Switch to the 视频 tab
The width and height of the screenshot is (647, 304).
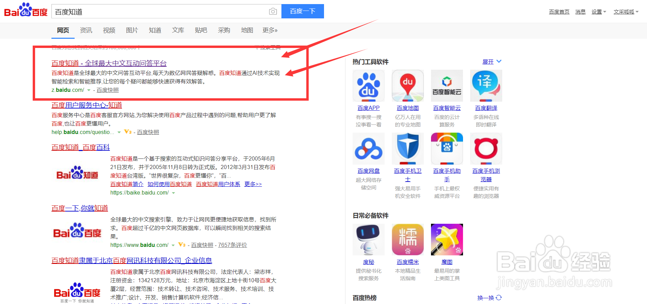point(109,30)
